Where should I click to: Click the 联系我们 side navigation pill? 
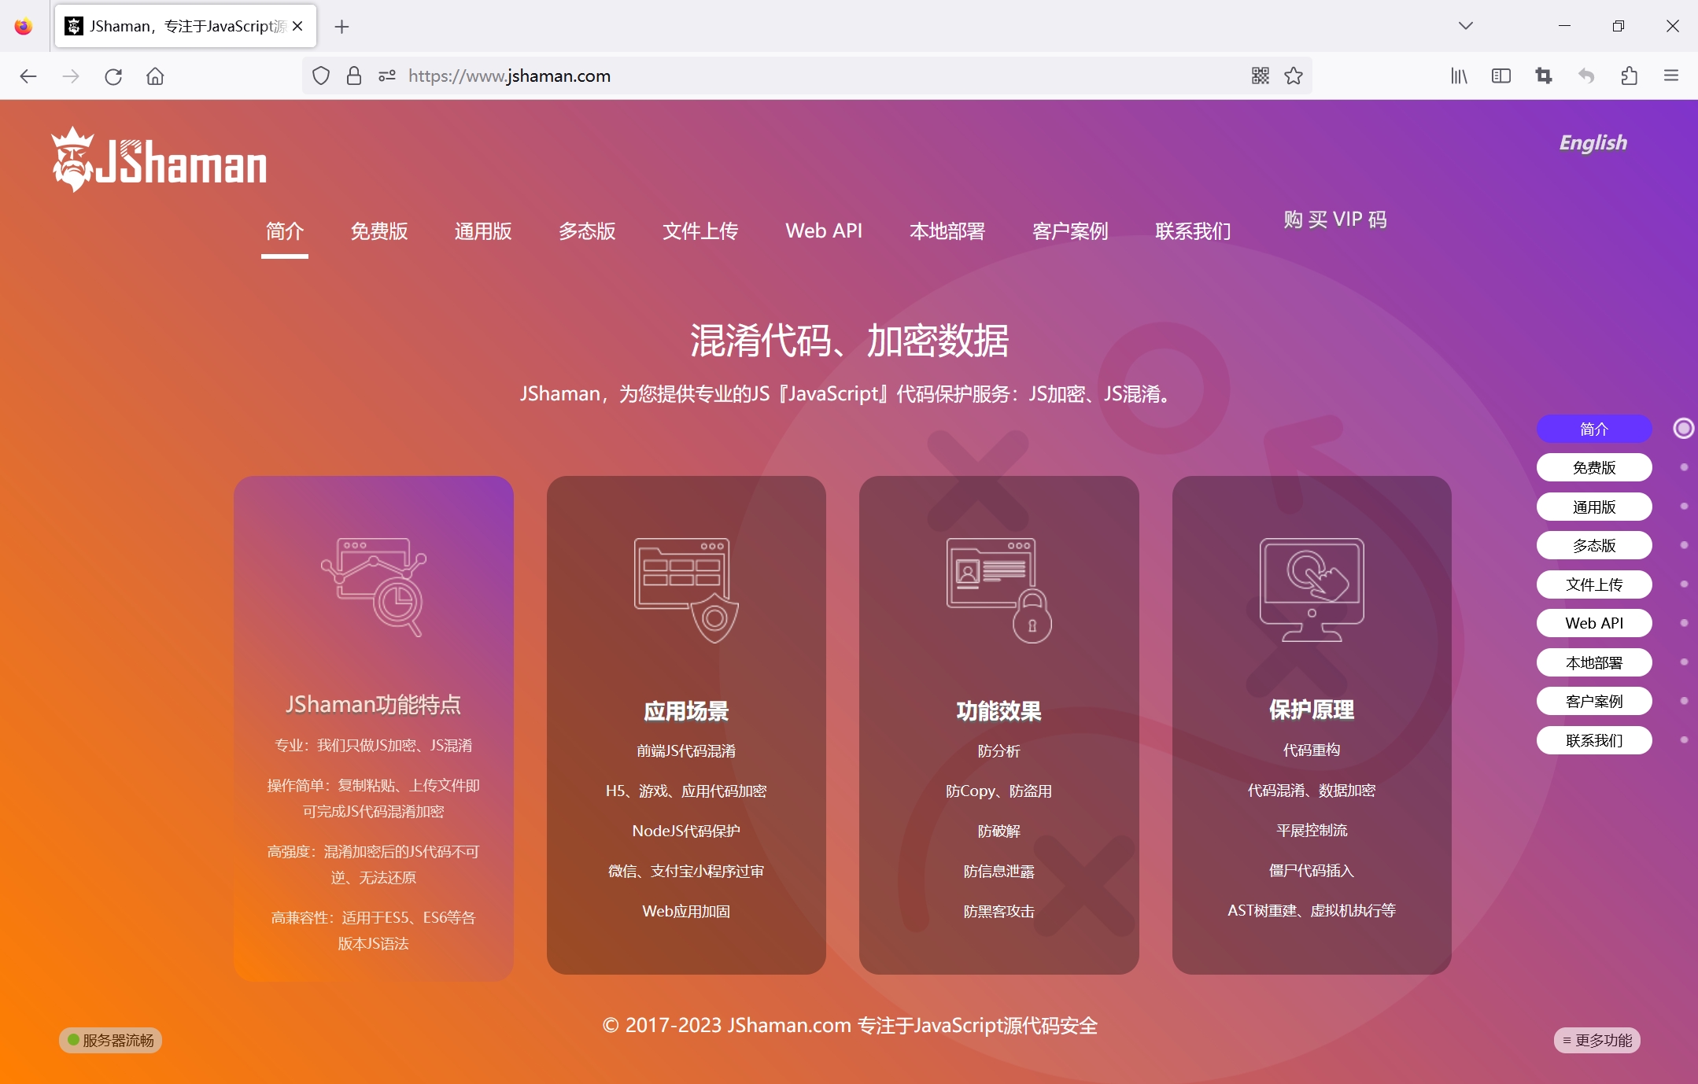pyautogui.click(x=1594, y=740)
